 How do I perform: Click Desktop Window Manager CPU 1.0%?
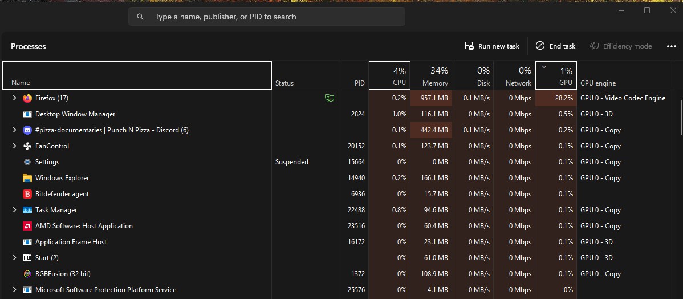(399, 114)
